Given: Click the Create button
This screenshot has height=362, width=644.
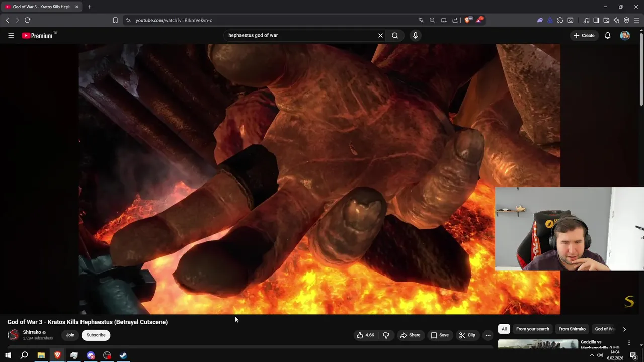Looking at the screenshot, I should click(x=584, y=35).
